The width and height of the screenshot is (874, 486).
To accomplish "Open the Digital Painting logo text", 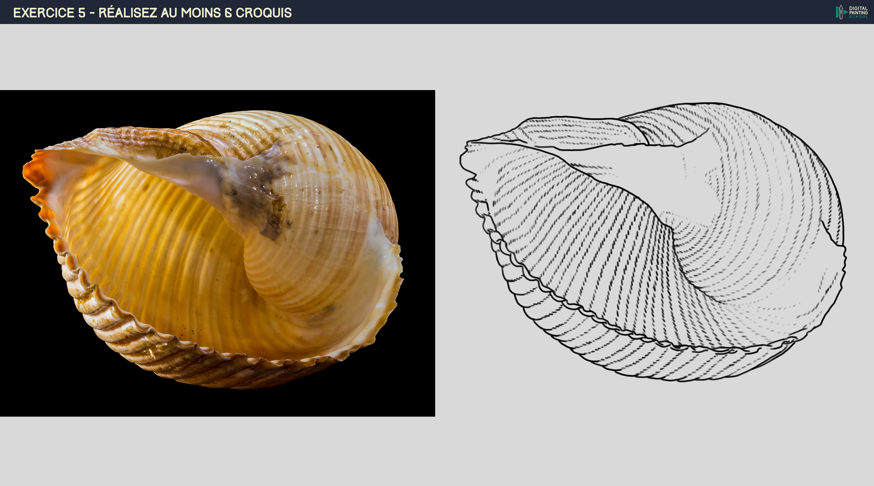I will (x=858, y=10).
